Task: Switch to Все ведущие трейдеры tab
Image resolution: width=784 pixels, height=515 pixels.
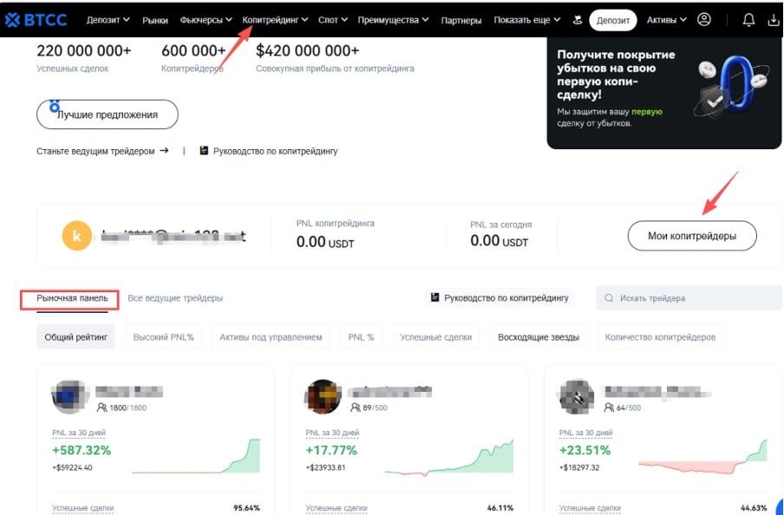Action: 175,298
